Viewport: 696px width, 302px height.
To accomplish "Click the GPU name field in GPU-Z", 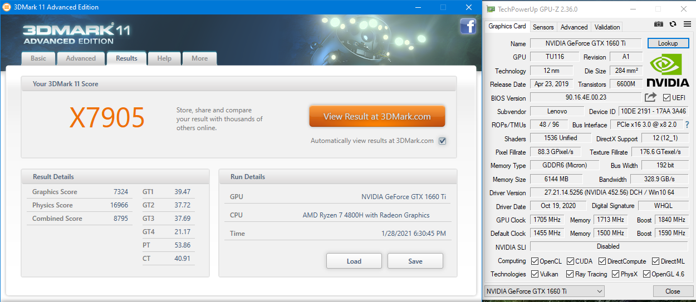I will 586,43.
